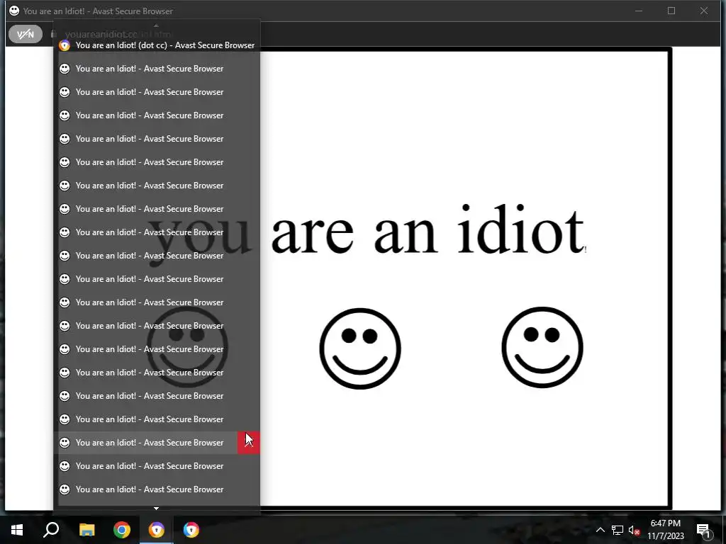Viewport: 726px width, 544px height.
Task: Close the Avast Secure Browser window
Action: 704,11
